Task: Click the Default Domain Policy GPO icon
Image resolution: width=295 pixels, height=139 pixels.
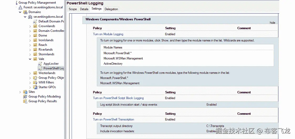Action: tap(35, 21)
